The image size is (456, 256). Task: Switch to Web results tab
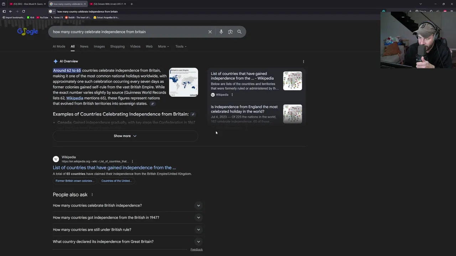(149, 47)
